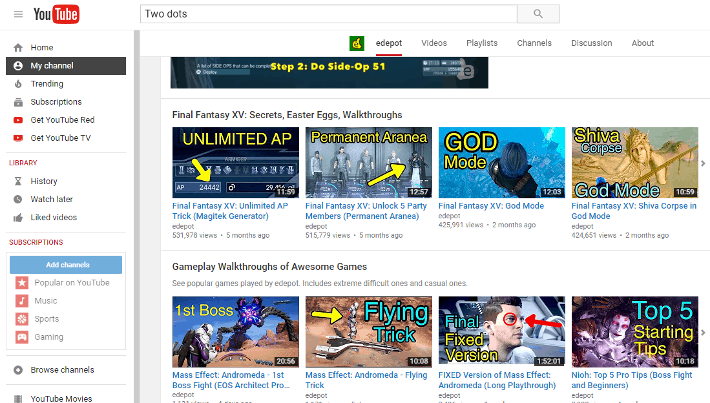Screen dimensions: 710x403
Task: View the About tab
Action: click(643, 43)
